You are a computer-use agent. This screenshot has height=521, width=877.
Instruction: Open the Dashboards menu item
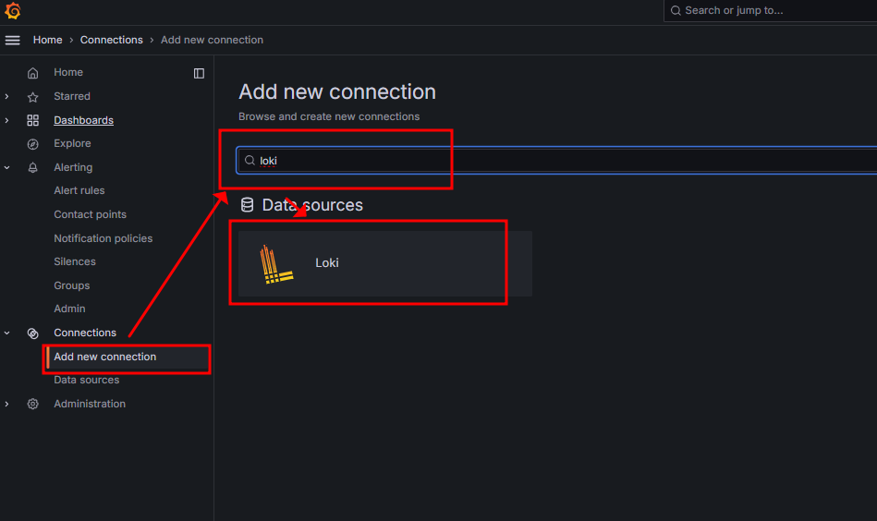(83, 120)
